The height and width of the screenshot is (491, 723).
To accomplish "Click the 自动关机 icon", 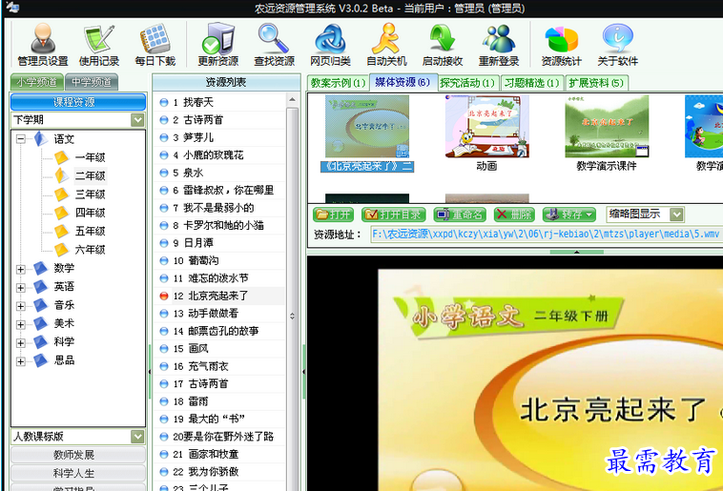I will coord(386,45).
